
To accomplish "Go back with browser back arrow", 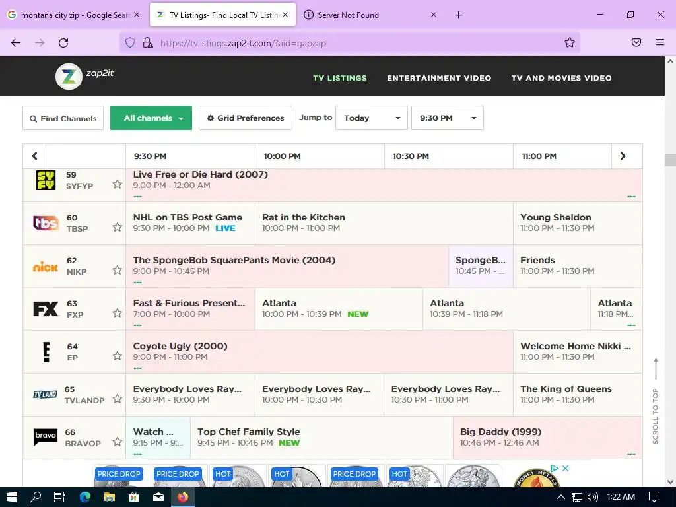I will point(16,43).
